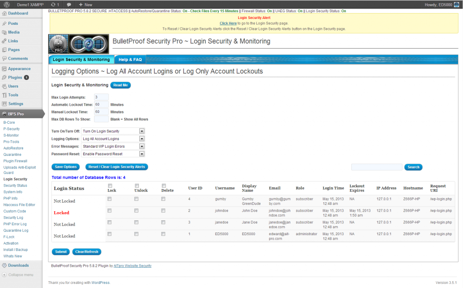
Task: Check the Delete checkbox for janedoe row
Action: coord(163,222)
